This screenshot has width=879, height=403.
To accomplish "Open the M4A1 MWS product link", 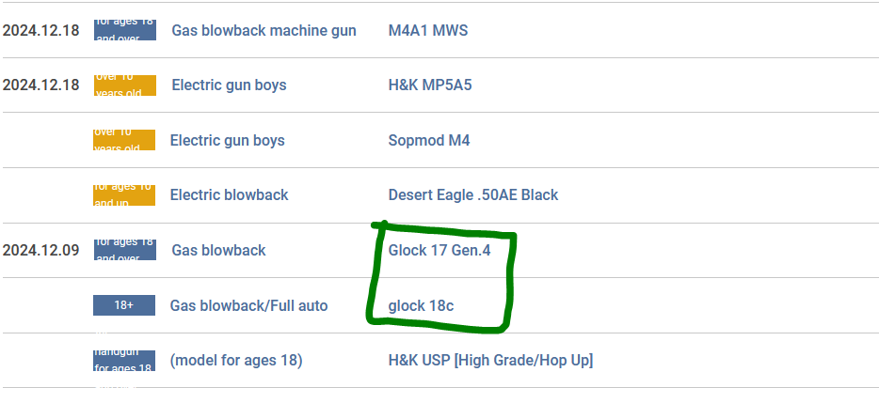I will 427,30.
